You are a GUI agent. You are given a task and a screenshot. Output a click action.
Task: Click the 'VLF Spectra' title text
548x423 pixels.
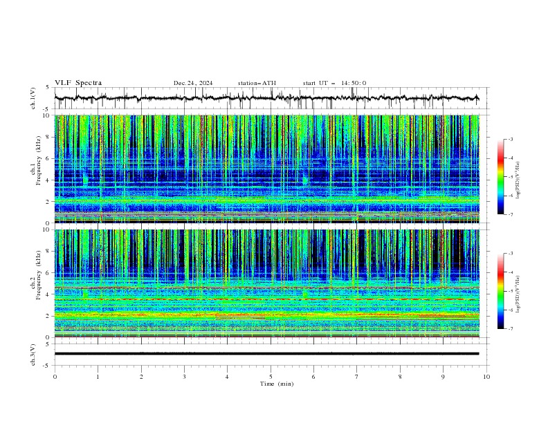click(x=78, y=83)
